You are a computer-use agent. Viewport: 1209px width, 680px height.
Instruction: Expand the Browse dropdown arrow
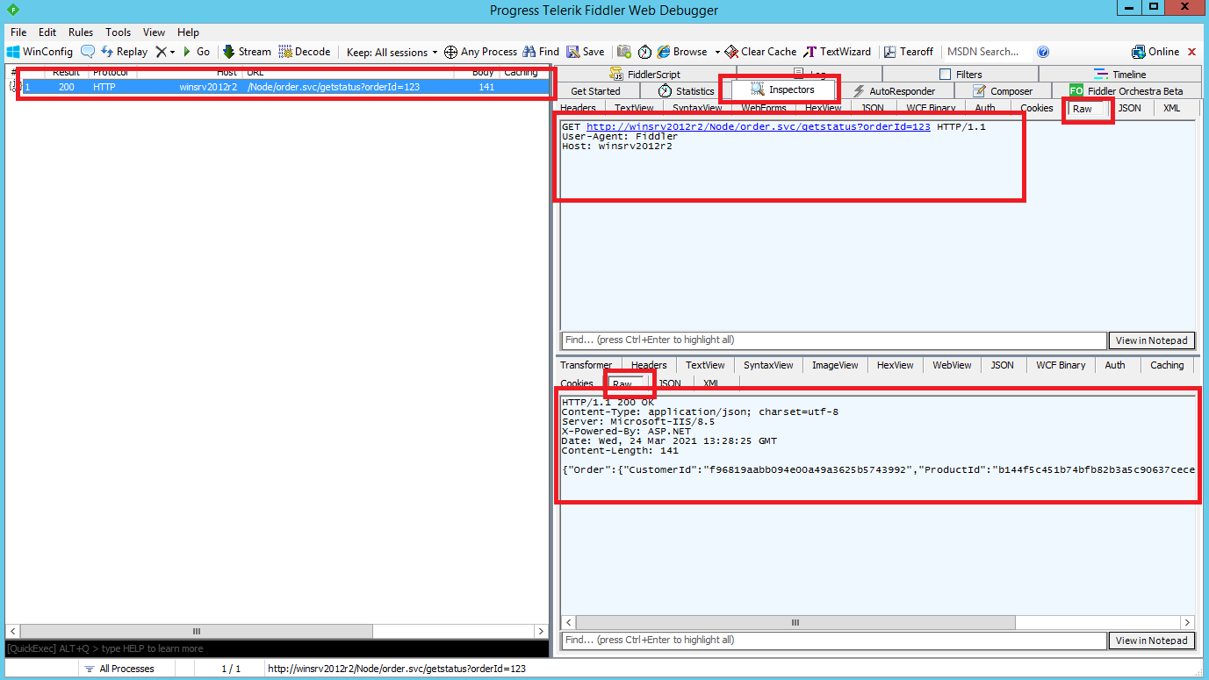coord(717,52)
